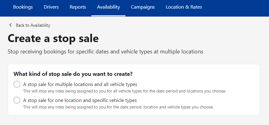Open the Bookings tab

(23, 7)
